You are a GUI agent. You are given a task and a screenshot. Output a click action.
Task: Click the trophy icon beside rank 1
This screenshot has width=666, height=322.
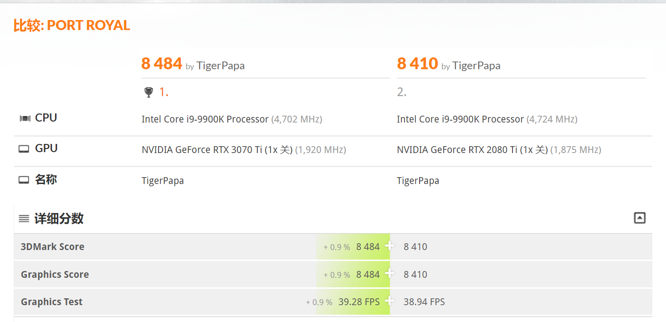[x=149, y=92]
